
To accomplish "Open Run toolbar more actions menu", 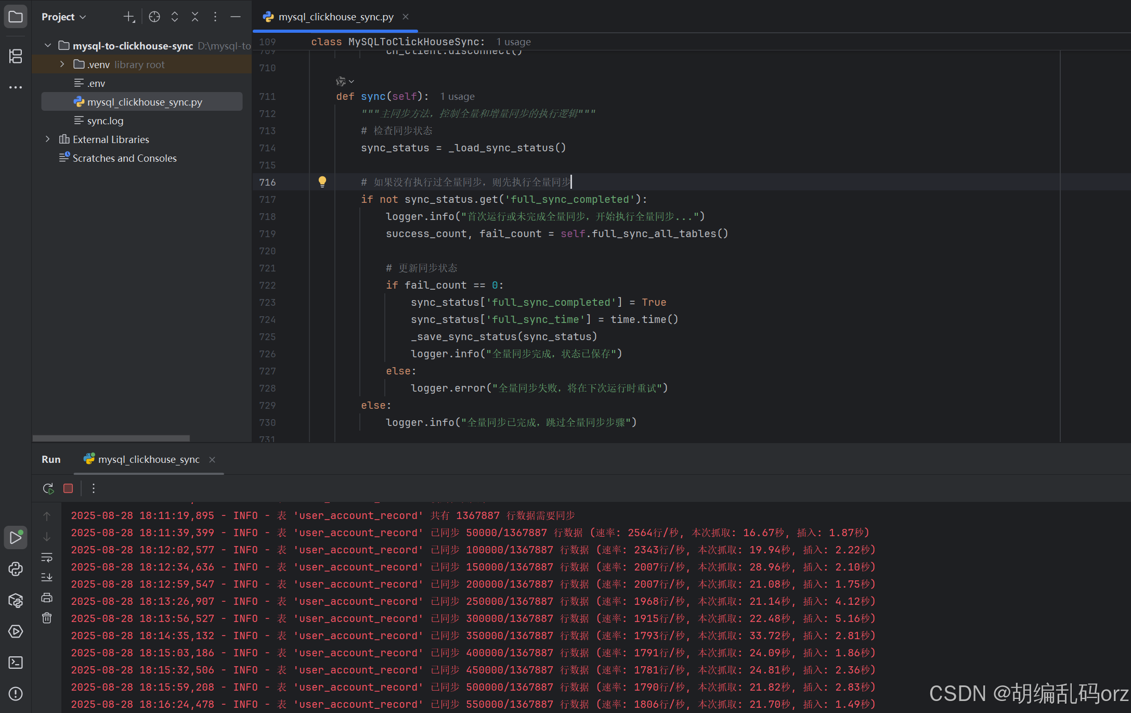I will [94, 488].
